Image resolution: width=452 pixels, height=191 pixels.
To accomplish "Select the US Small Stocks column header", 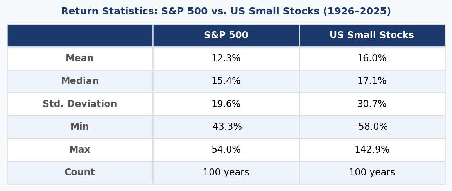I will point(372,36).
